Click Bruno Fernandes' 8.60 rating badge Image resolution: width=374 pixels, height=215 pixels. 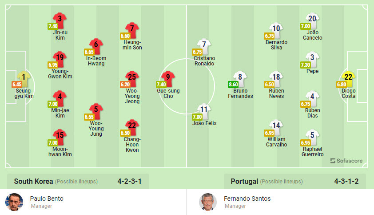233,85
